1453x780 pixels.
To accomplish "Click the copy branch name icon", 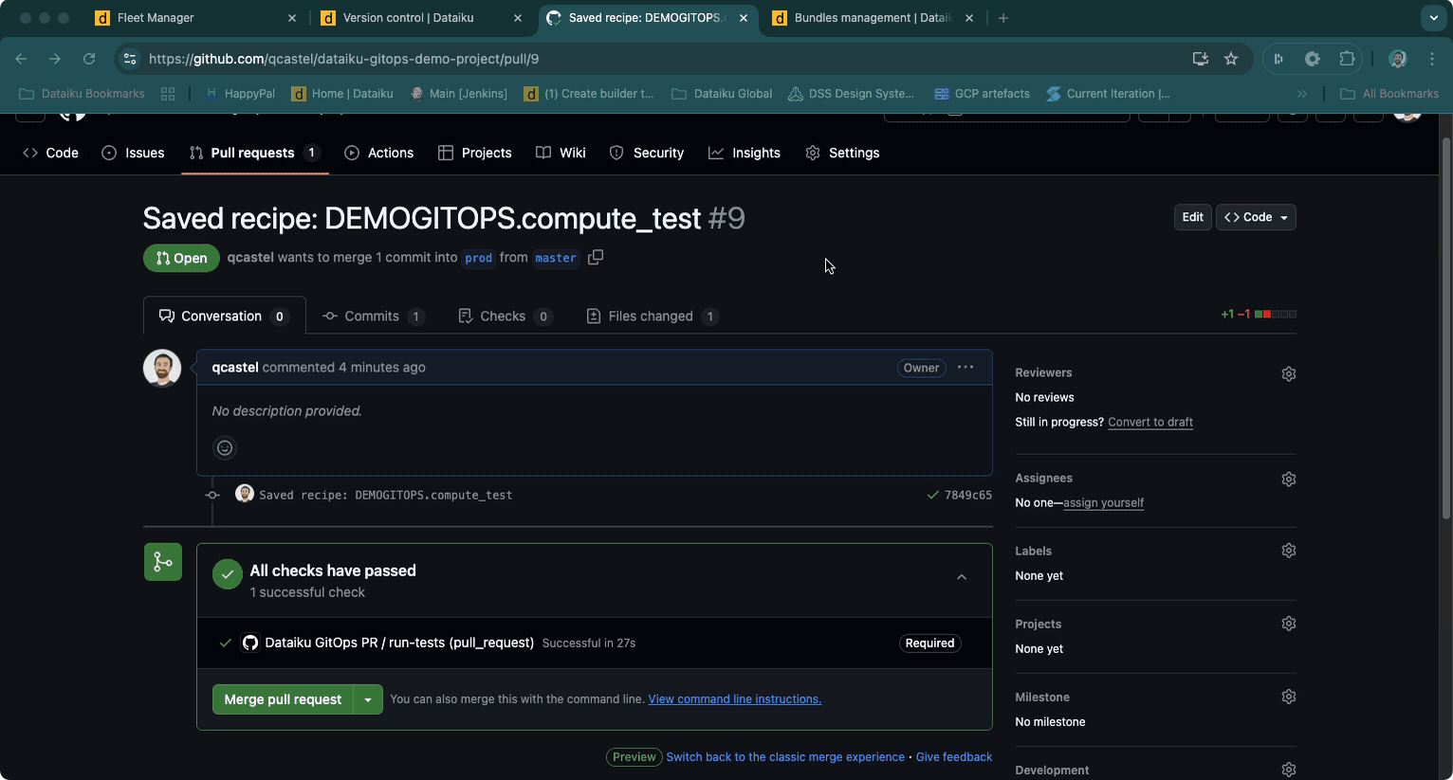I will pyautogui.click(x=596, y=257).
